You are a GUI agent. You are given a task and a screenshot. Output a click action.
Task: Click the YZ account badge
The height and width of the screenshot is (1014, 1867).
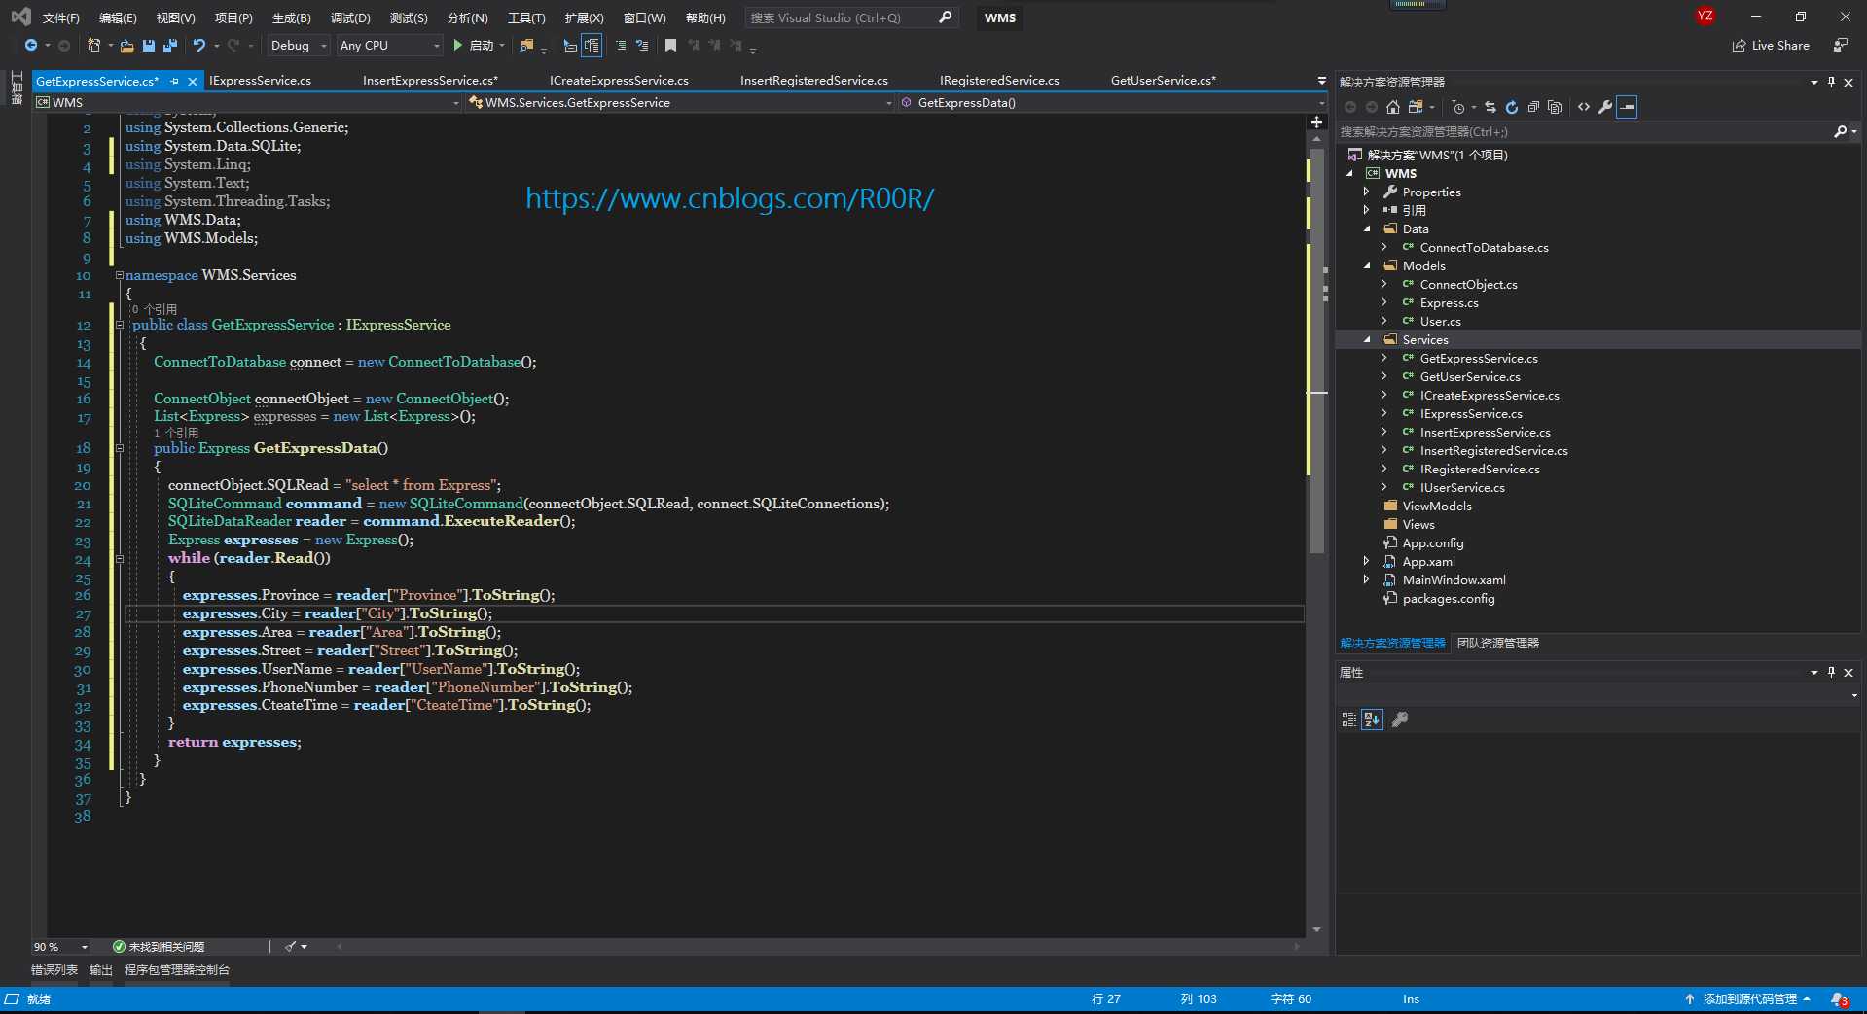pyautogui.click(x=1705, y=16)
